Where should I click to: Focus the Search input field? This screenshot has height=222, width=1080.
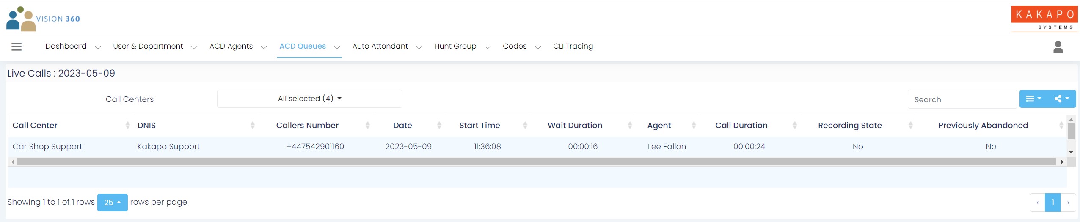point(962,100)
